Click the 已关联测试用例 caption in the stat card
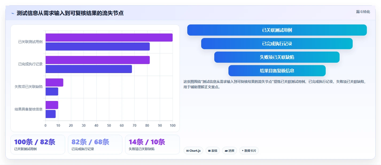This screenshot has width=381, height=165. pos(25,149)
